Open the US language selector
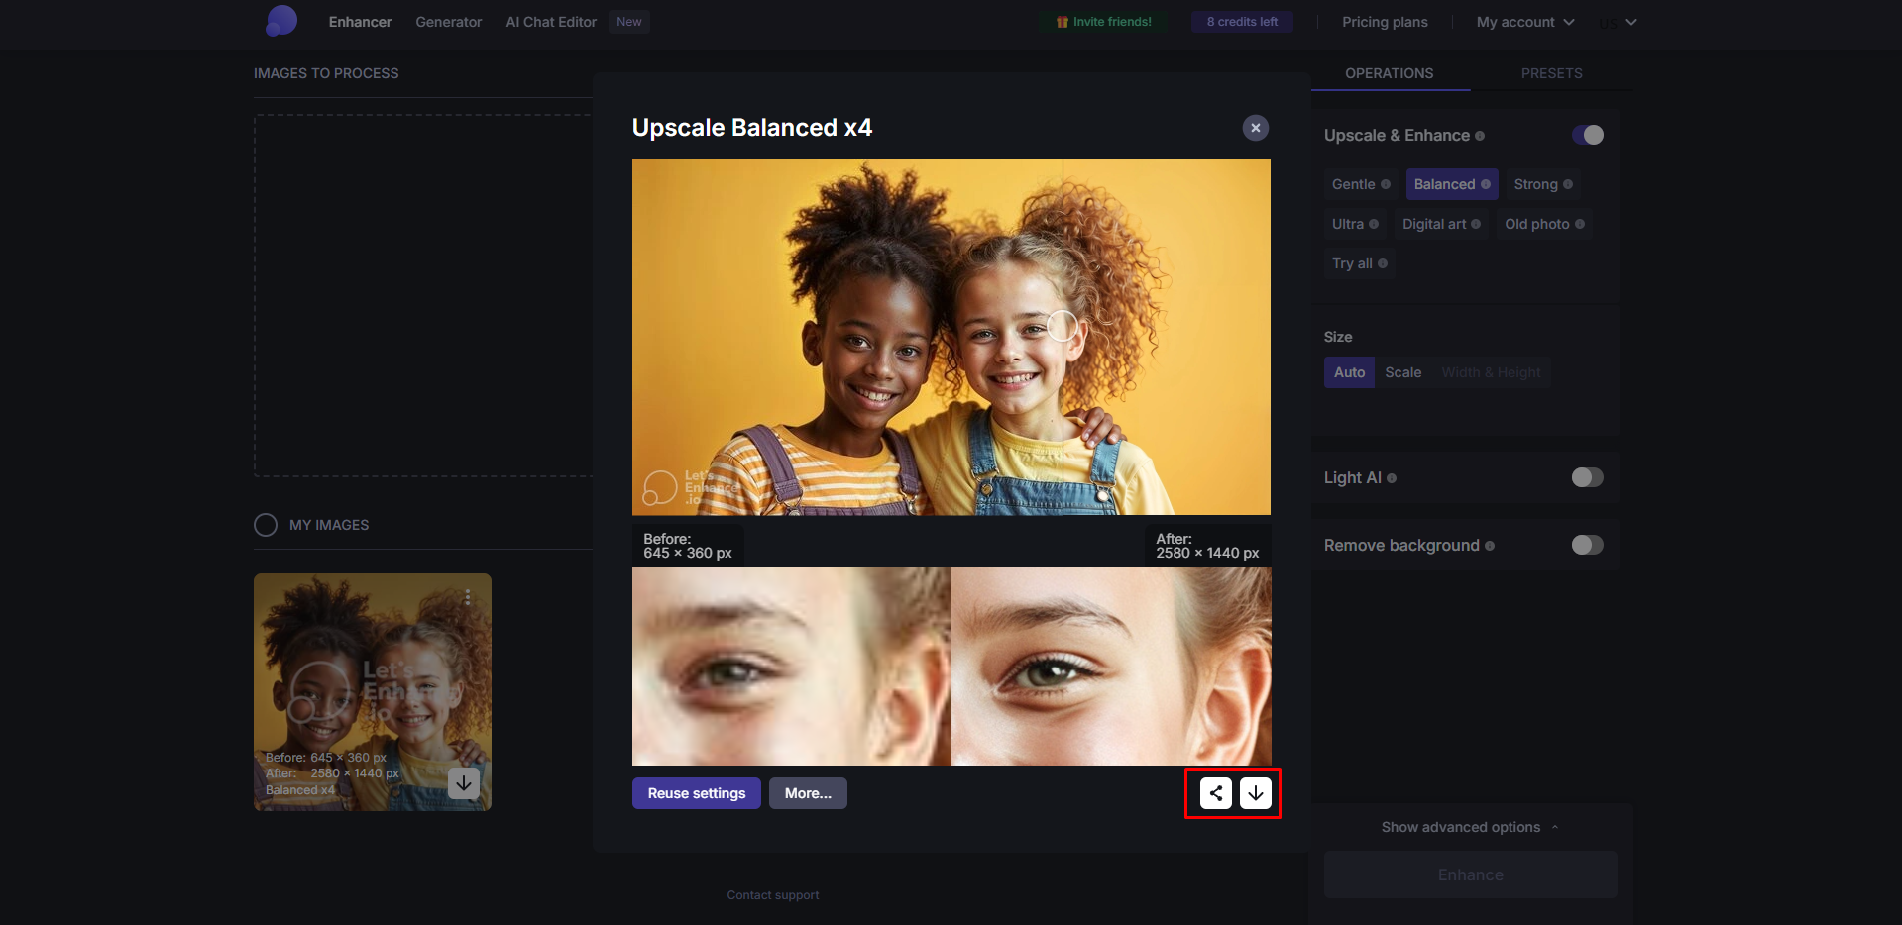 pyautogui.click(x=1617, y=21)
